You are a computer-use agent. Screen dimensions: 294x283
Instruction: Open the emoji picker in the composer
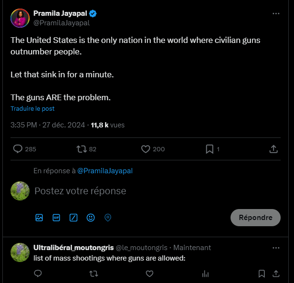[x=91, y=218]
